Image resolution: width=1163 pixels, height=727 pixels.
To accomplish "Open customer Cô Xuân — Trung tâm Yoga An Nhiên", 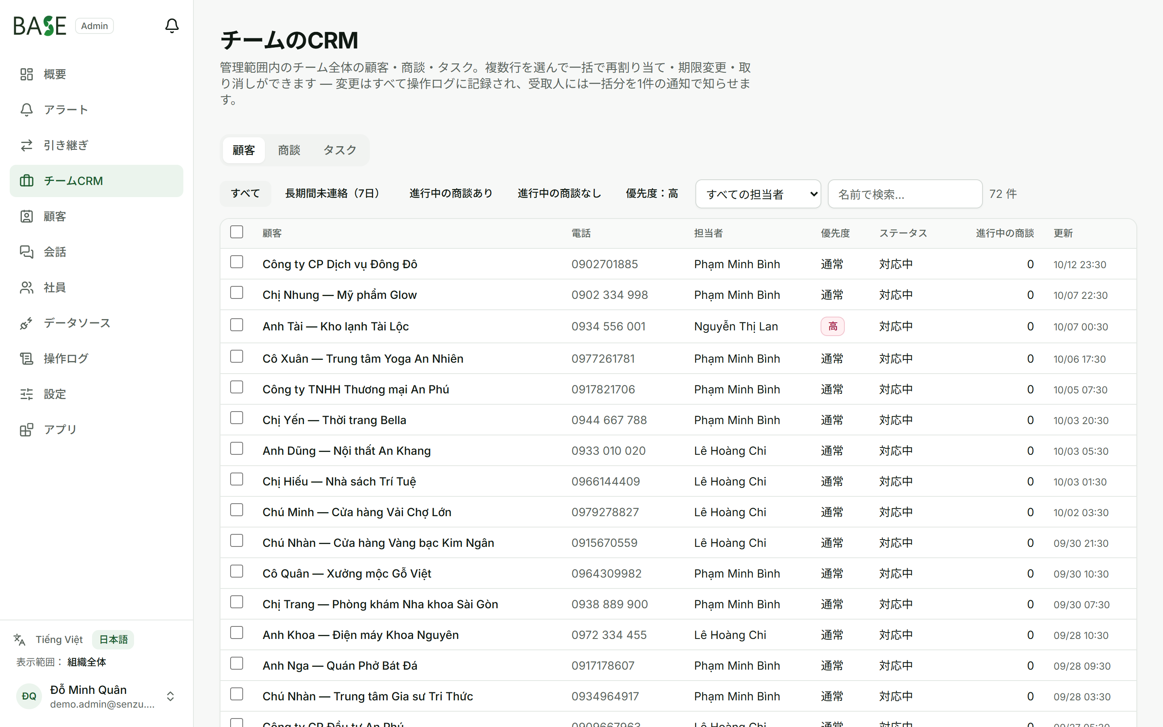I will [x=363, y=359].
